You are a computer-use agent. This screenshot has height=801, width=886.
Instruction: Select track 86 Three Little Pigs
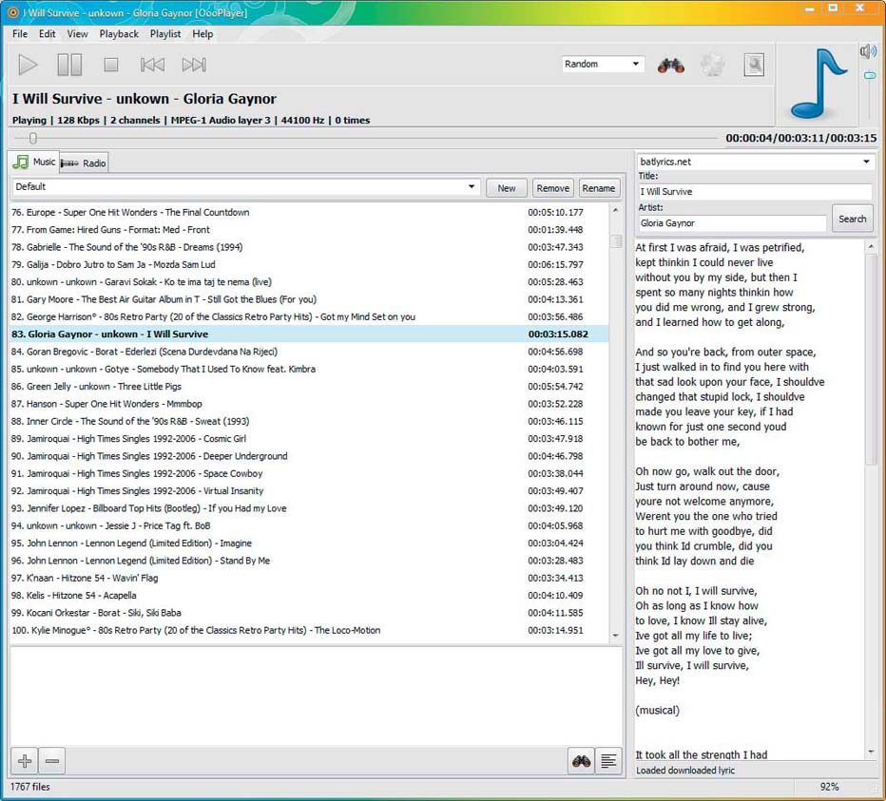click(309, 387)
